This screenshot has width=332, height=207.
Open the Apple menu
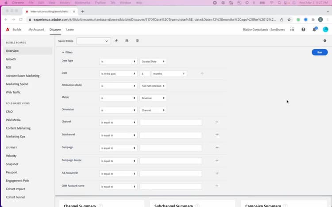6,3
